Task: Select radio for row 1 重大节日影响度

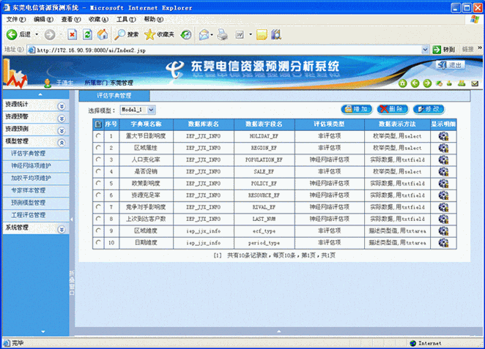Action: 98,136
